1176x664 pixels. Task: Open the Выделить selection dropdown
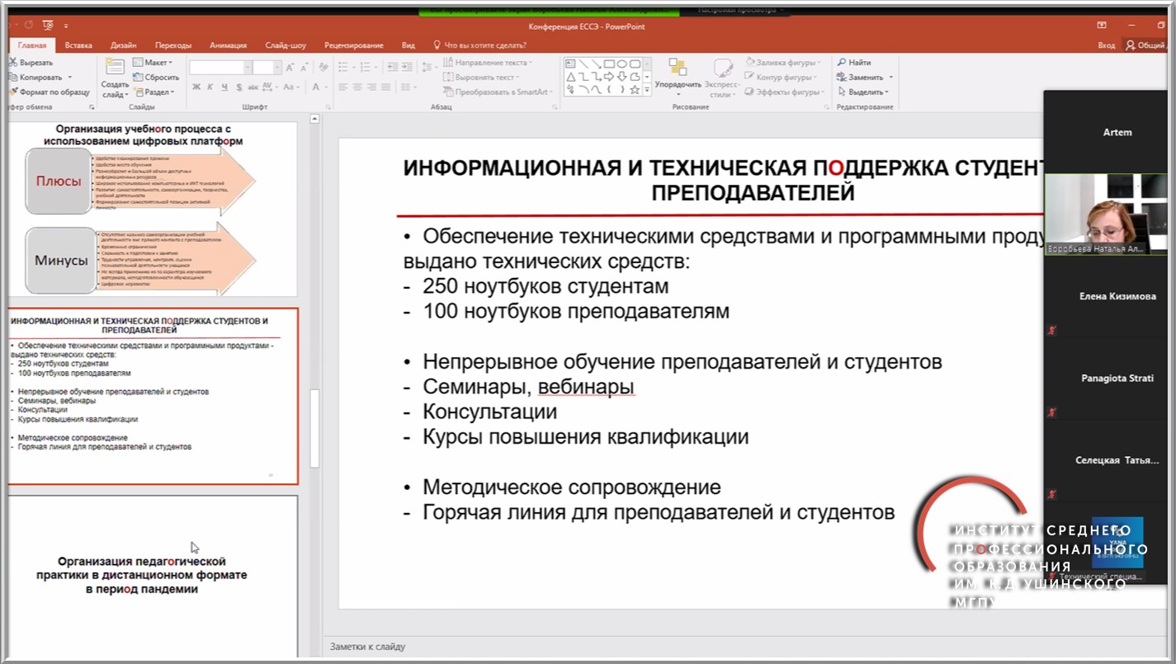coord(867,92)
